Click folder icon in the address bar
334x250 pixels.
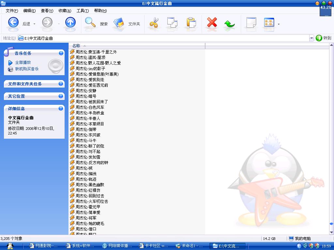[21, 38]
